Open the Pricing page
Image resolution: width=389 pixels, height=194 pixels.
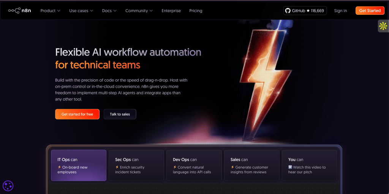(x=196, y=11)
